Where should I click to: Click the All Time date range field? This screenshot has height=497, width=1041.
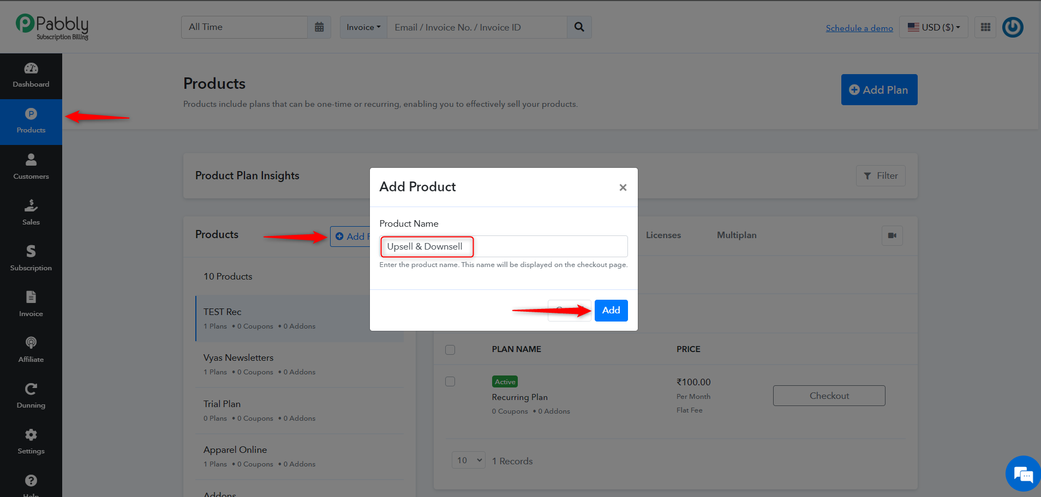(244, 27)
